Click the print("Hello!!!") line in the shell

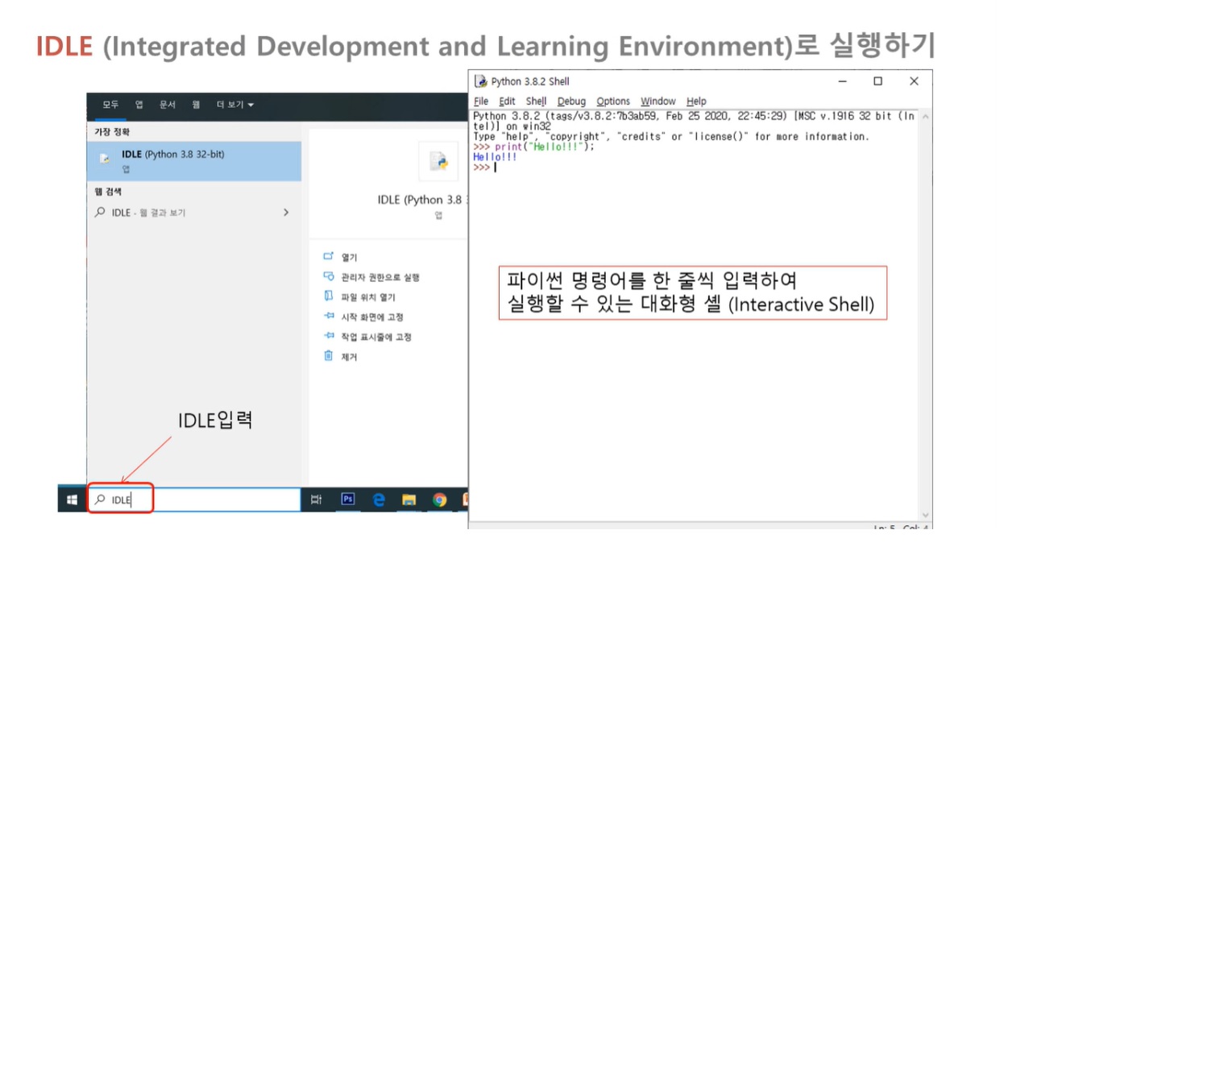(x=534, y=147)
